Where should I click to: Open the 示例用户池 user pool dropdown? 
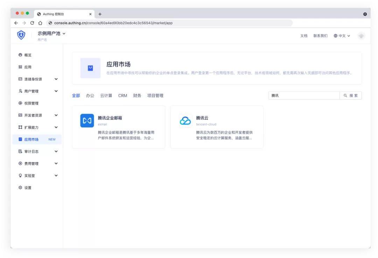click(51, 34)
